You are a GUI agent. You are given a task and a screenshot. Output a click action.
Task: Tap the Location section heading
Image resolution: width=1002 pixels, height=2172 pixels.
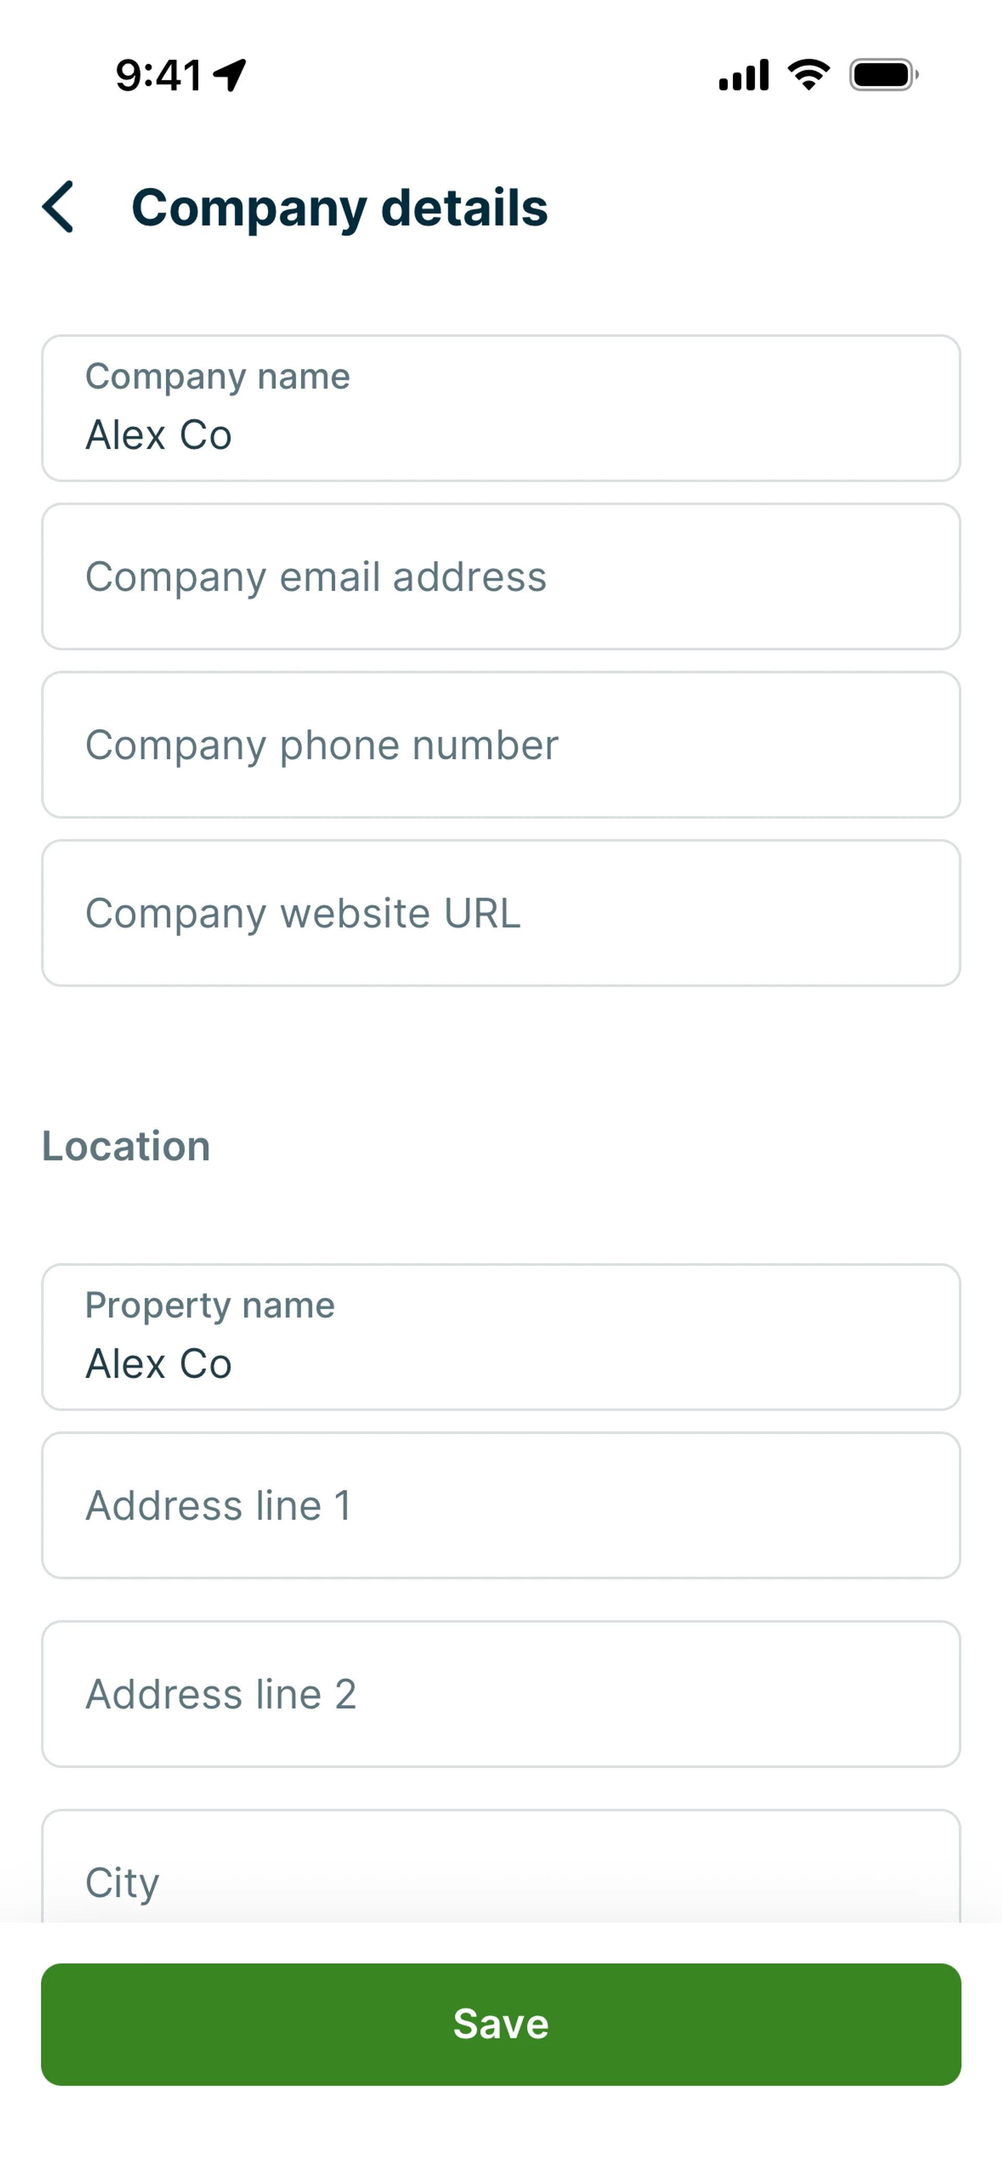pyautogui.click(x=126, y=1146)
